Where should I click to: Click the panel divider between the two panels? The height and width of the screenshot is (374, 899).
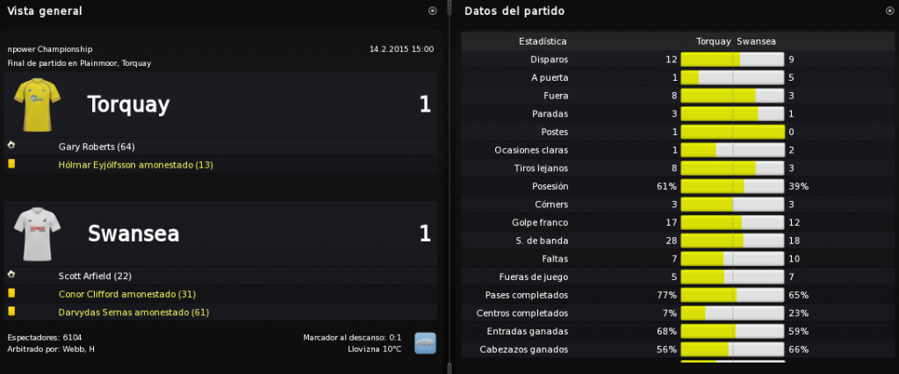tap(449, 187)
